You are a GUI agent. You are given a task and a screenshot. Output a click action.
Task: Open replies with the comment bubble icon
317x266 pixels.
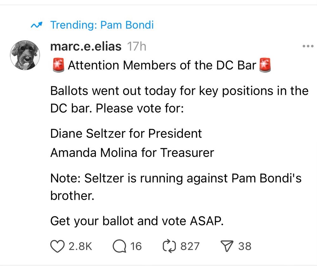pos(120,246)
